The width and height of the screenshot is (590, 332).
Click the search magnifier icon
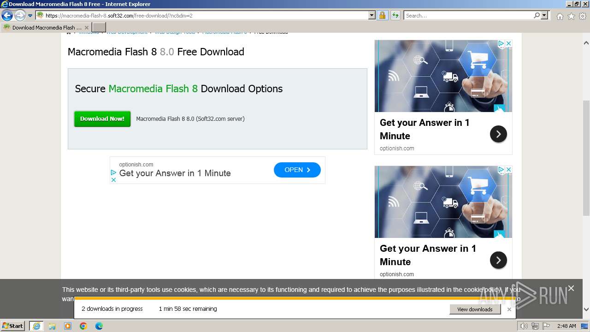[x=537, y=15]
